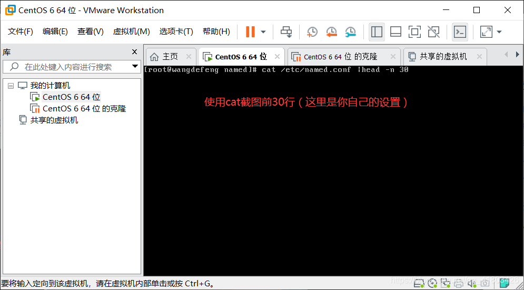Pause the virtual machine

click(250, 32)
